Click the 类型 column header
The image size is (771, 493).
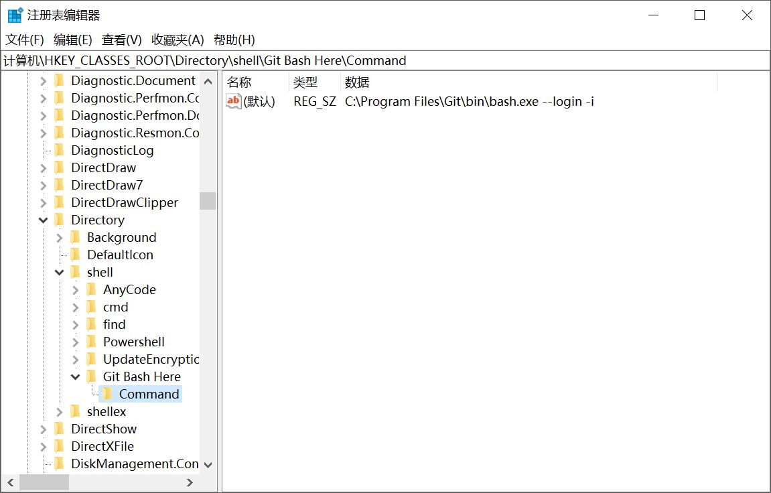pyautogui.click(x=315, y=82)
